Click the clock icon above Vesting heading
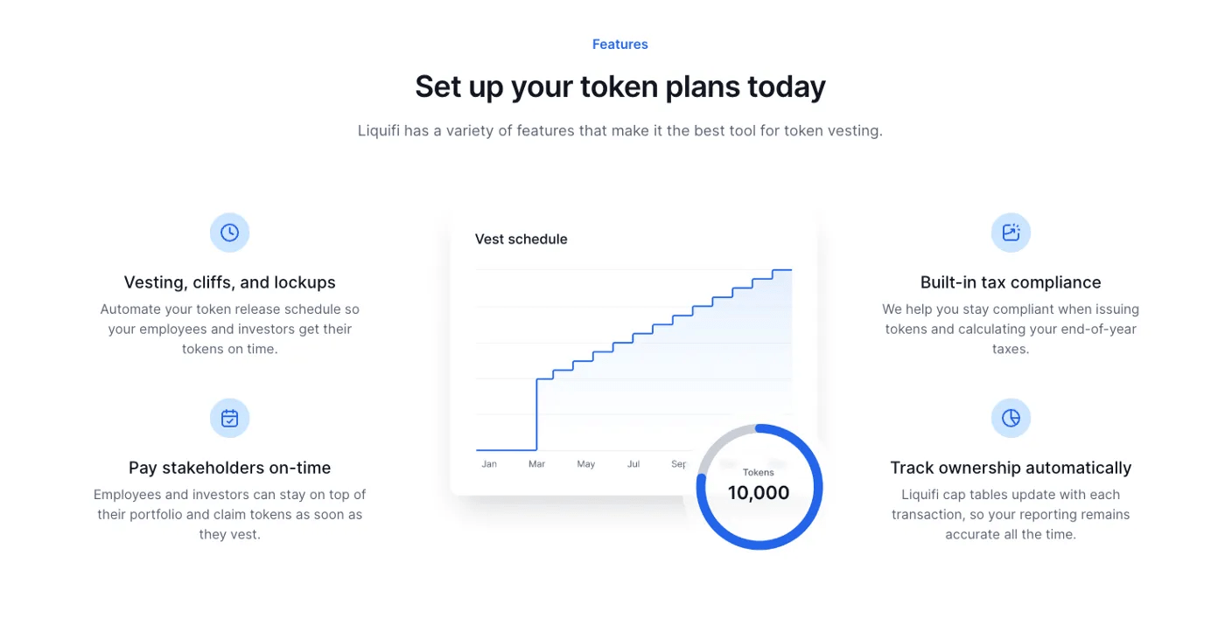1225x639 pixels. click(x=229, y=233)
